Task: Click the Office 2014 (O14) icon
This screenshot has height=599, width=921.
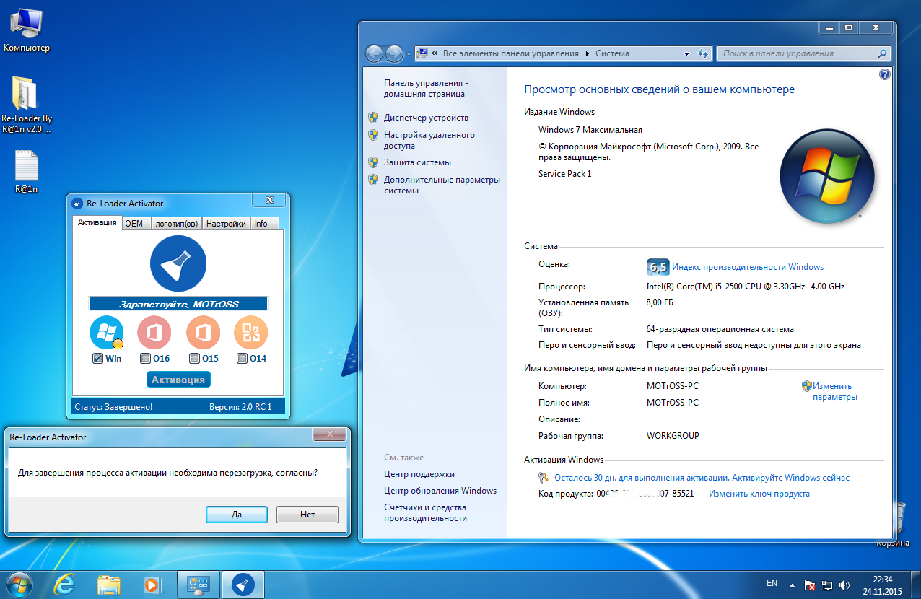Action: 250,333
